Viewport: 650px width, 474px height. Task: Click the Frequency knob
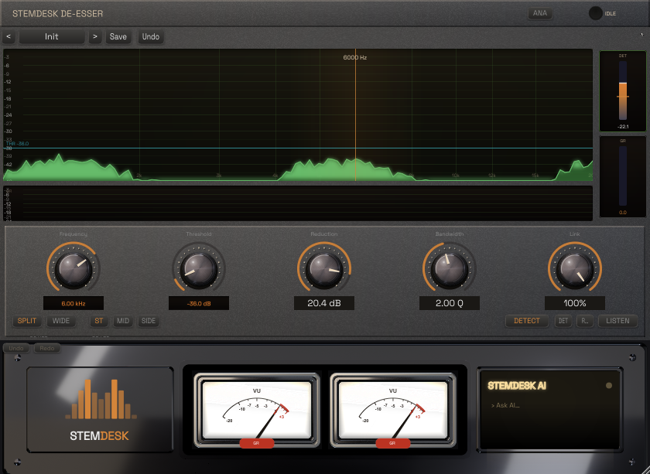pos(74,268)
